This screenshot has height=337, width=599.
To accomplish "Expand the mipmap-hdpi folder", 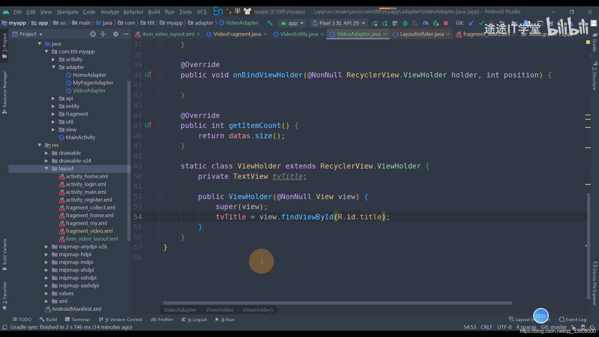I will (x=46, y=254).
